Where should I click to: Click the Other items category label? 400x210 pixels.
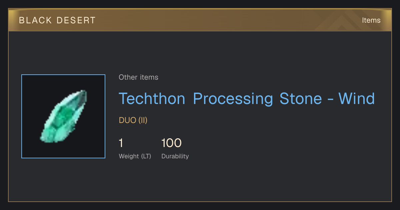[138, 77]
